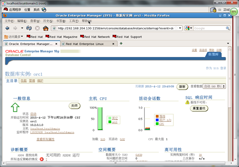The image size is (239, 167).
Task: Click the green up-arrow status icon
Action: click(x=15, y=107)
